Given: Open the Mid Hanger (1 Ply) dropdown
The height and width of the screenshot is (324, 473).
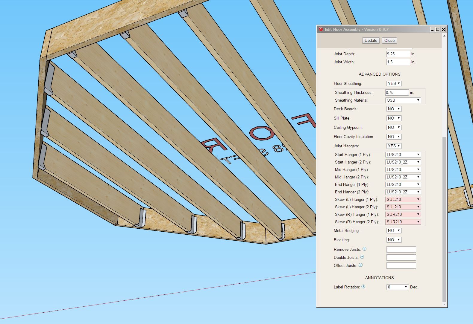Looking at the screenshot, I should pos(403,169).
